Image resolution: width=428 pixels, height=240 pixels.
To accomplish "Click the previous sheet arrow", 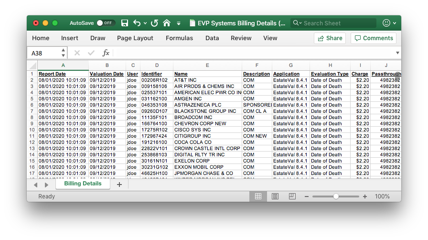I will (35, 185).
